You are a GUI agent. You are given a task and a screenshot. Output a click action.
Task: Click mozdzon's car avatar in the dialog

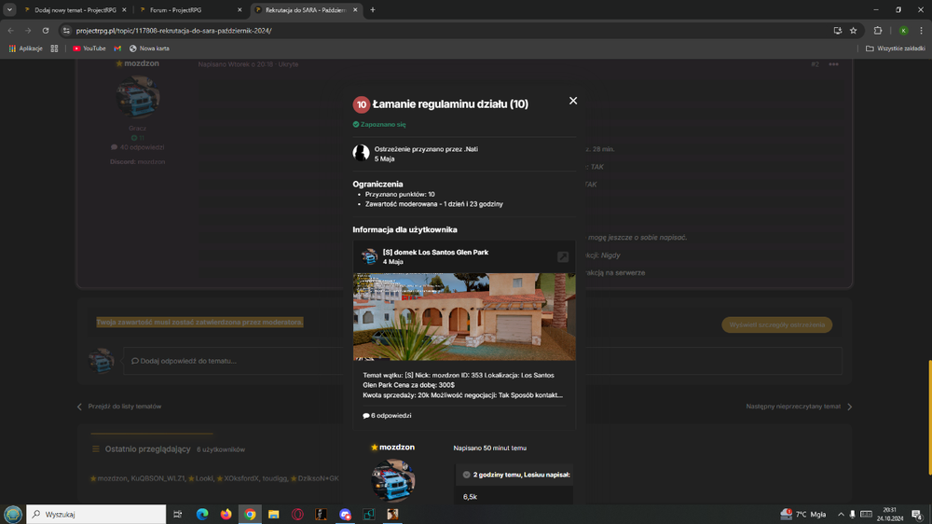[x=393, y=480]
